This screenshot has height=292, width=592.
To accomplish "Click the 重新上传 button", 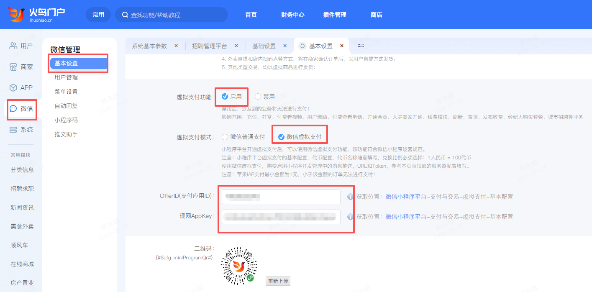I will point(278,281).
